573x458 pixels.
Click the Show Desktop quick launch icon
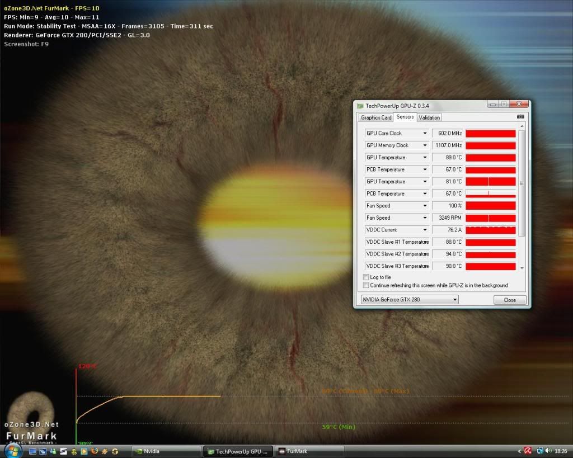33,451
